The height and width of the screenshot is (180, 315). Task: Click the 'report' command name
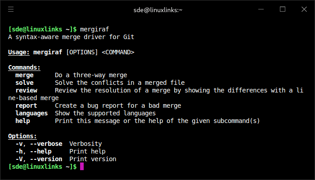(26, 105)
